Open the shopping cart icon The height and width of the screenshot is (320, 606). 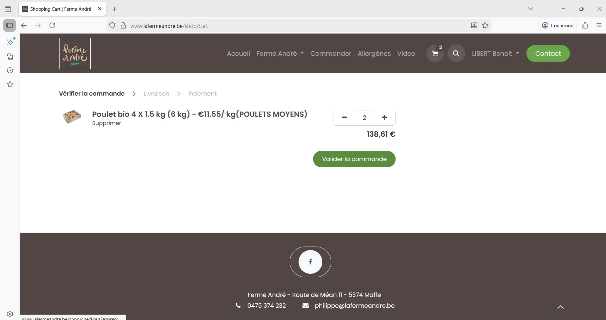[435, 53]
